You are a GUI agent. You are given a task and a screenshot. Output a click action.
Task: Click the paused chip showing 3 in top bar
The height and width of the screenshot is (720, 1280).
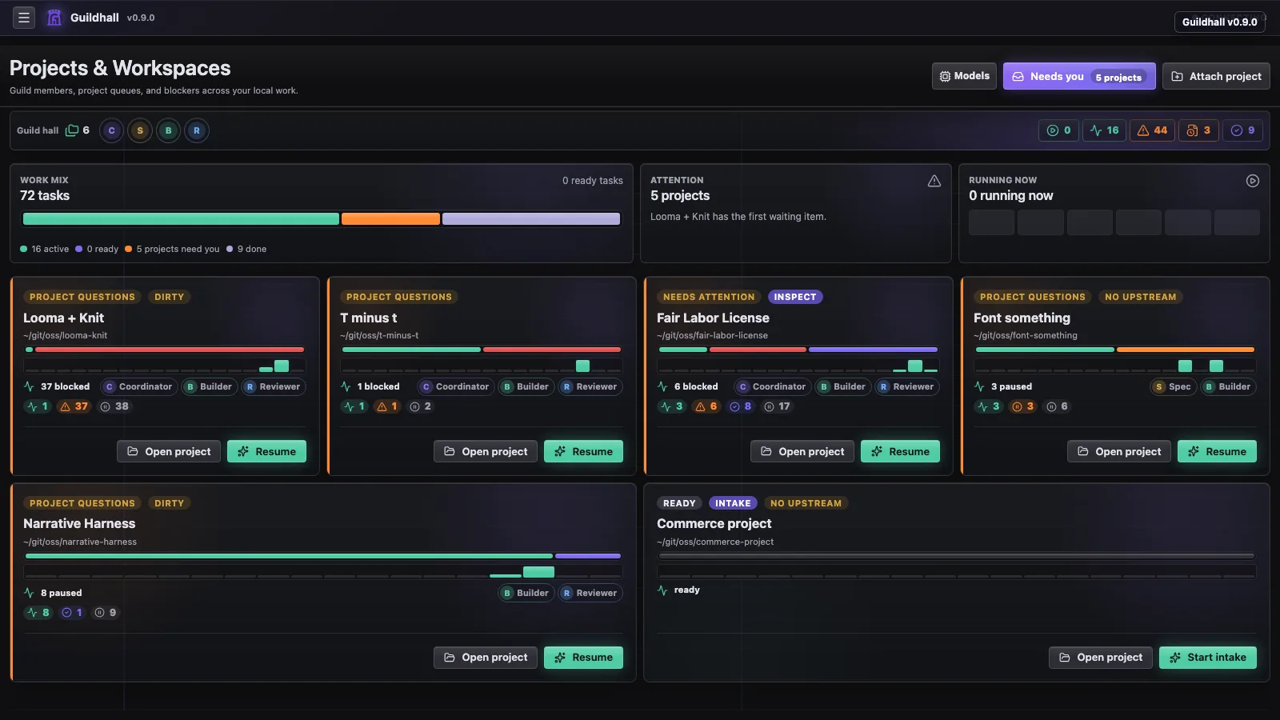[x=1198, y=130]
